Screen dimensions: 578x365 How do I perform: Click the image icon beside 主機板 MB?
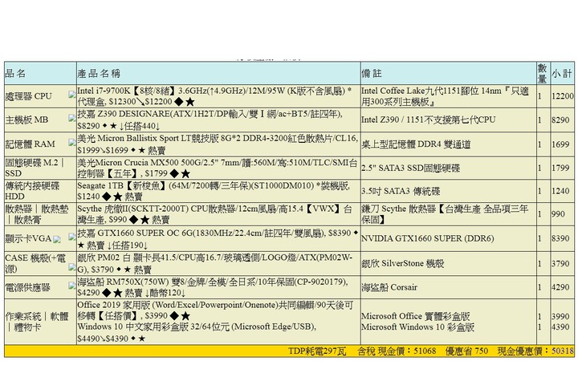tap(72, 118)
